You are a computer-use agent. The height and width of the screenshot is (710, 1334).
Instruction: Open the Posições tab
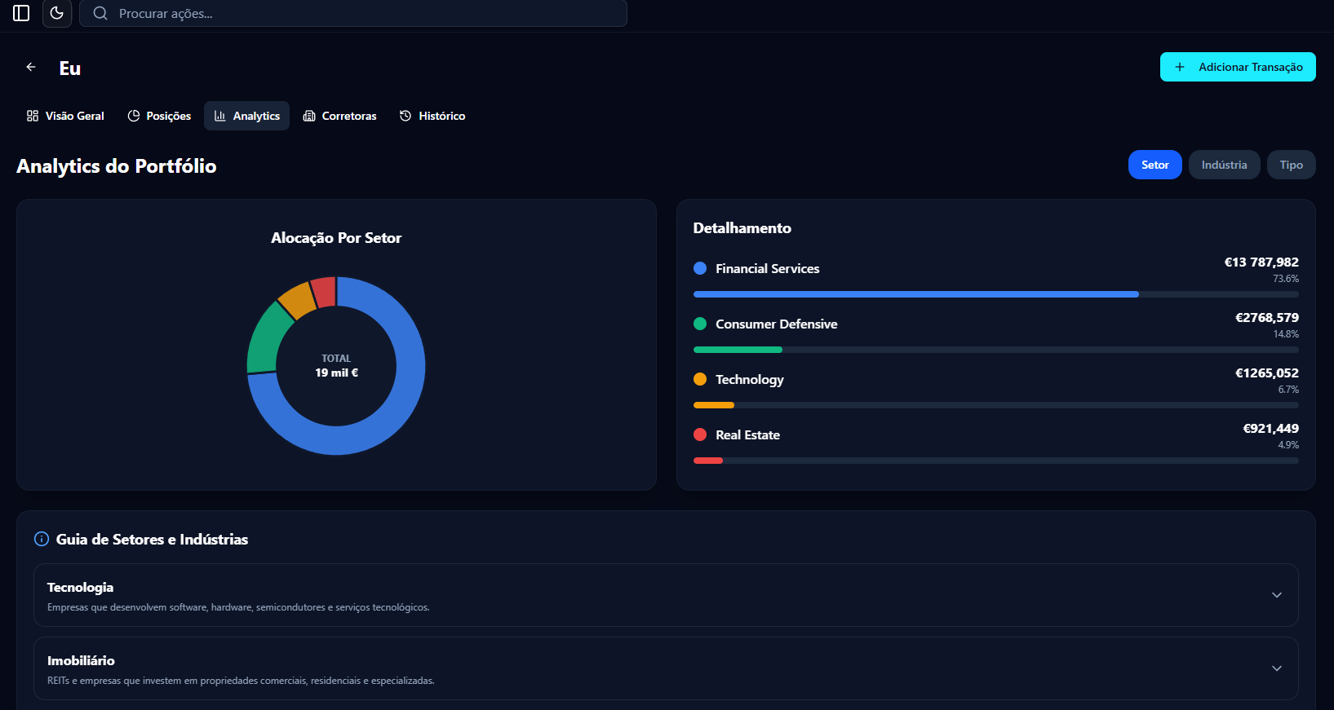[x=159, y=116]
